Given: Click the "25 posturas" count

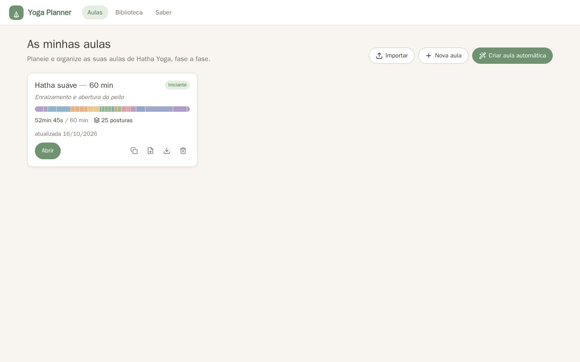Looking at the screenshot, I should 113,120.
